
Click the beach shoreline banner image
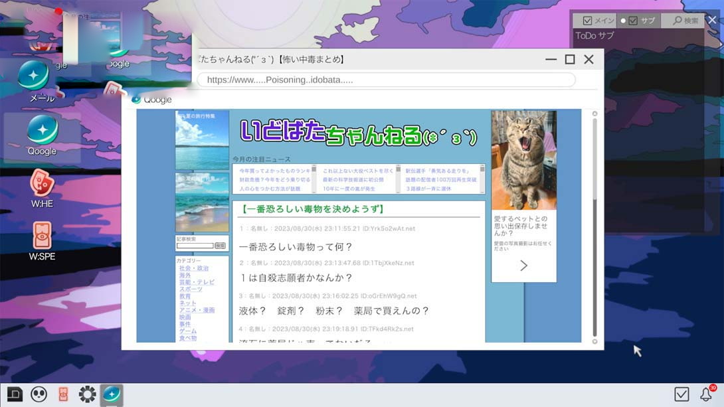pyautogui.click(x=202, y=202)
